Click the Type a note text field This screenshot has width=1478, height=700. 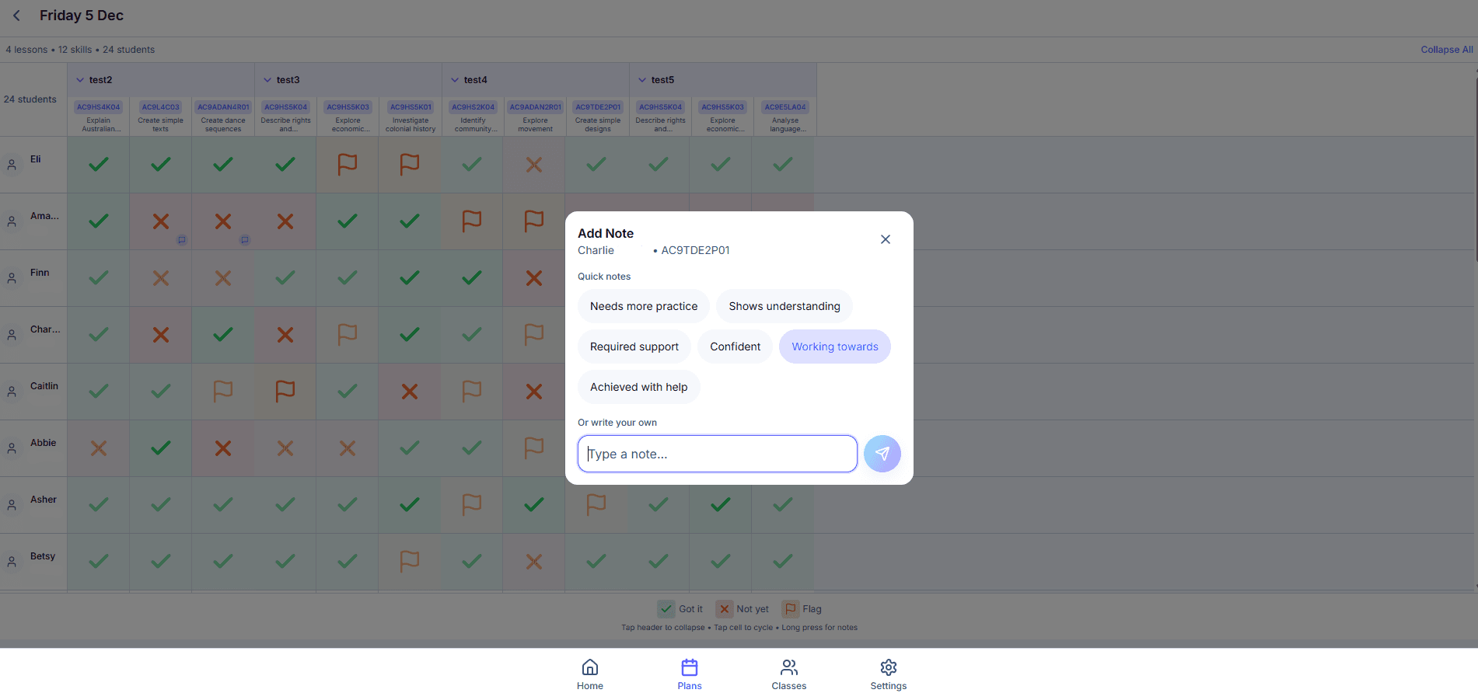[717, 454]
